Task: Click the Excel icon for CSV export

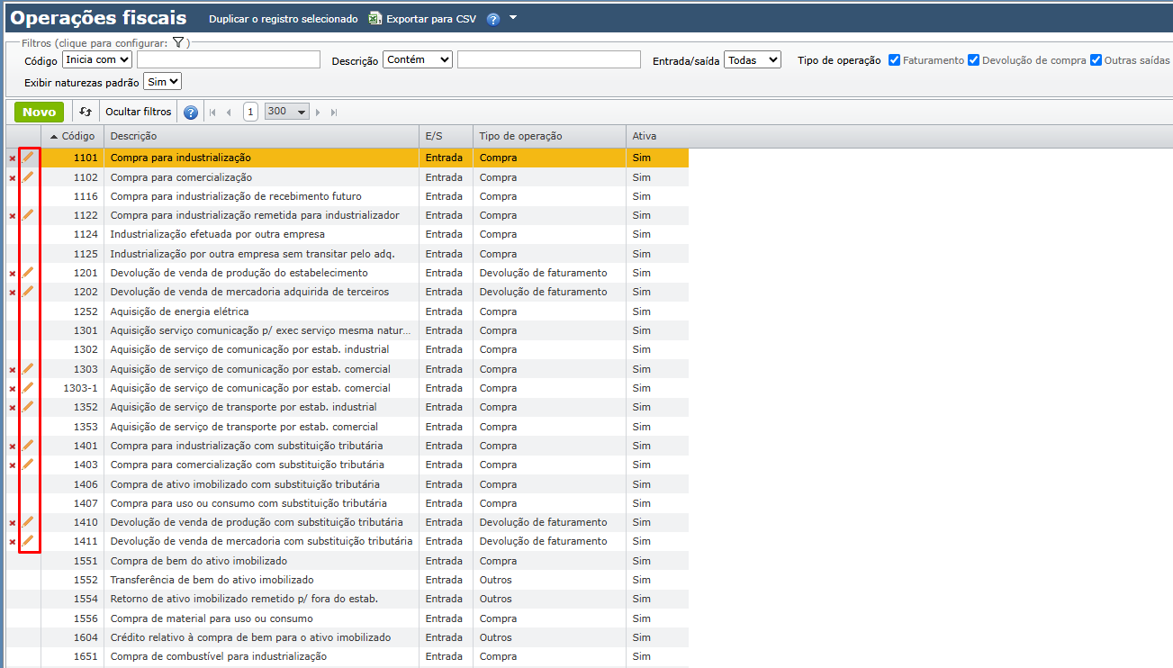Action: pyautogui.click(x=375, y=19)
